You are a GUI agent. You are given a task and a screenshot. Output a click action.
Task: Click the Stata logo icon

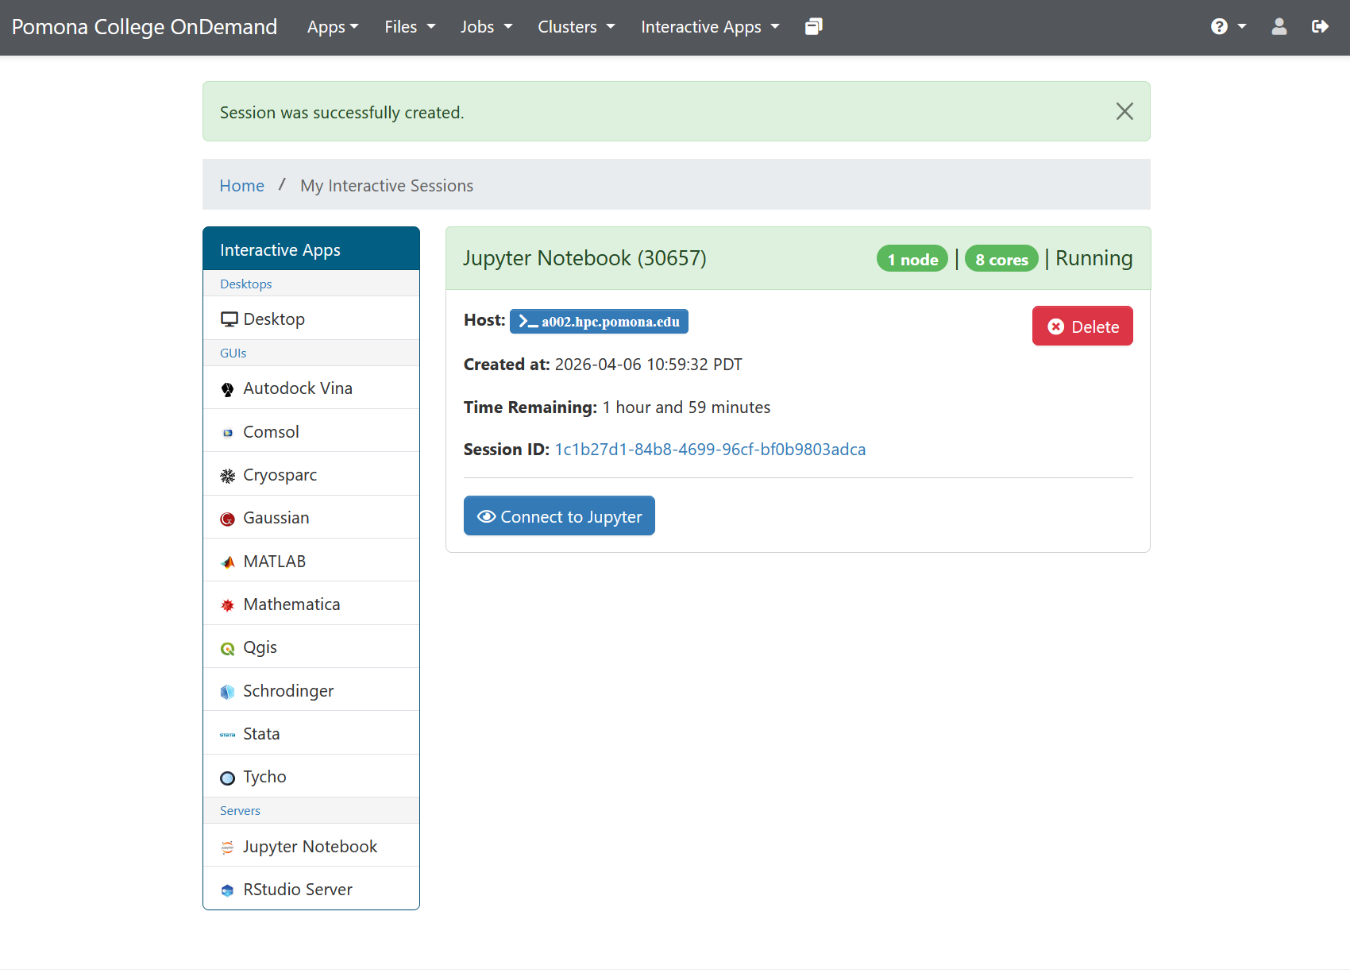click(228, 735)
